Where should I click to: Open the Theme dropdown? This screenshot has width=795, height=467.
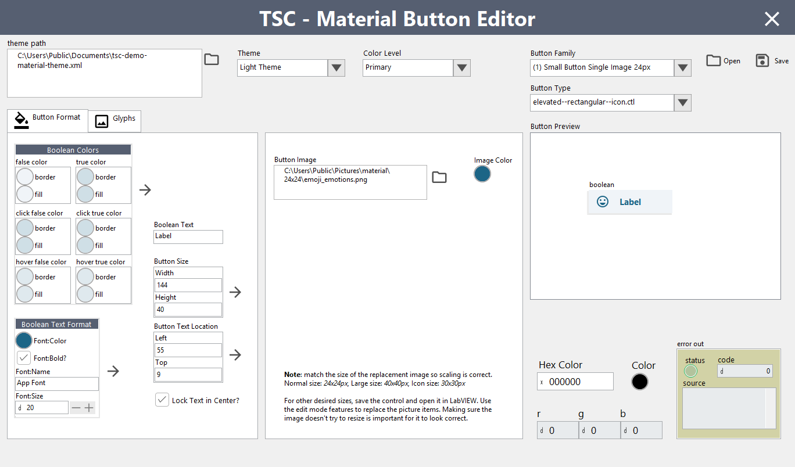tap(336, 68)
